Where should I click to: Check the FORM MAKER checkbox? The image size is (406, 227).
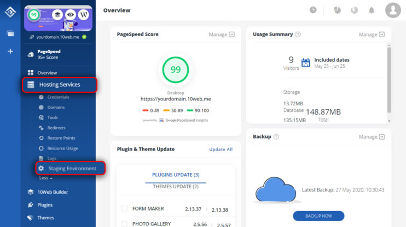125,208
